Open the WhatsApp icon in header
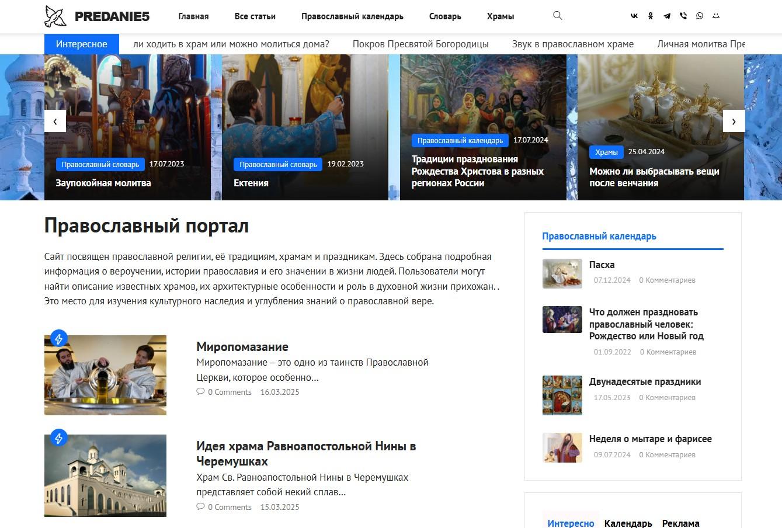Viewport: 782px width, 528px height. click(700, 16)
